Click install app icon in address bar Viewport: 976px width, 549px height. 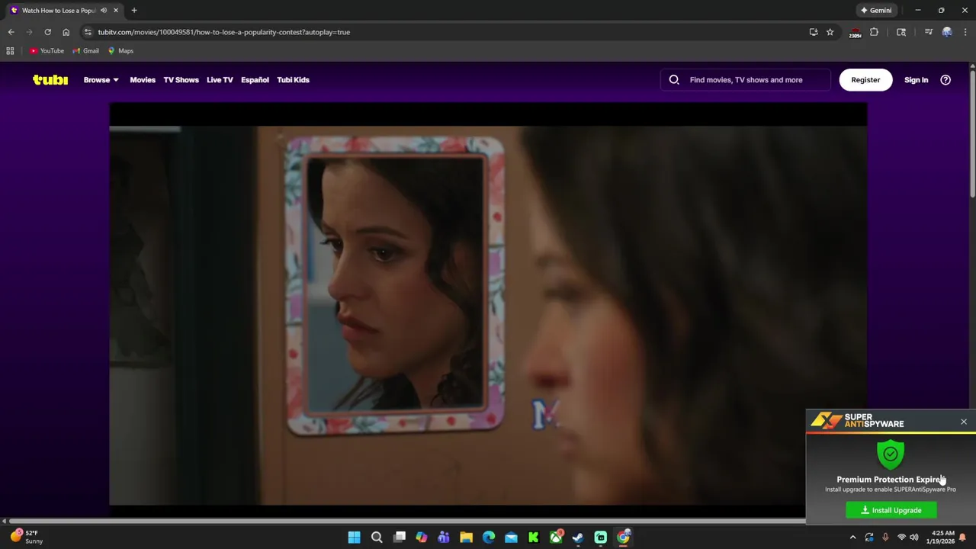point(814,32)
